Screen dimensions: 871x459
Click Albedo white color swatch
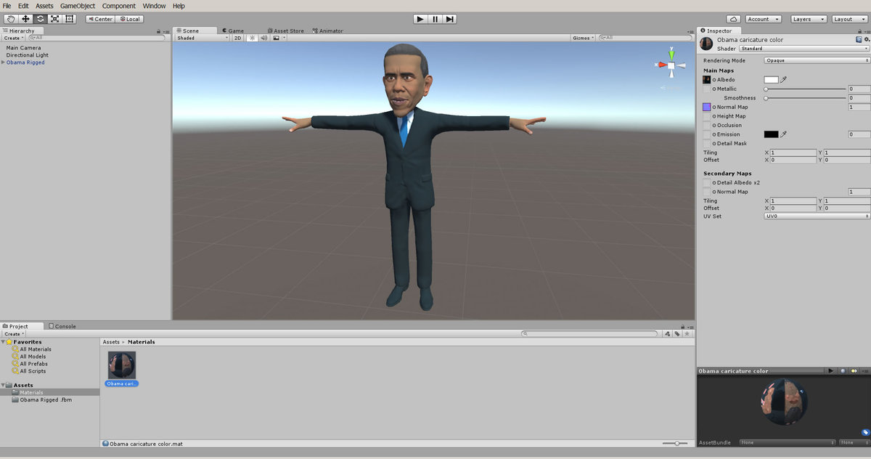(771, 79)
